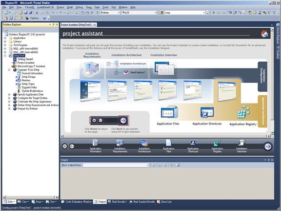The height and width of the screenshot is (211, 281).
Task: Expand Specify Application Data node
Action: 9,94
